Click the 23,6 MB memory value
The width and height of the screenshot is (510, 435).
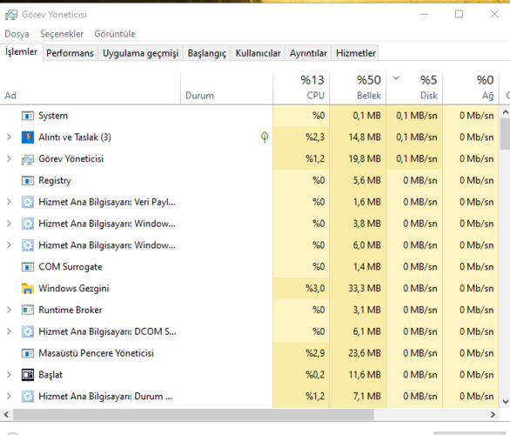[365, 353]
